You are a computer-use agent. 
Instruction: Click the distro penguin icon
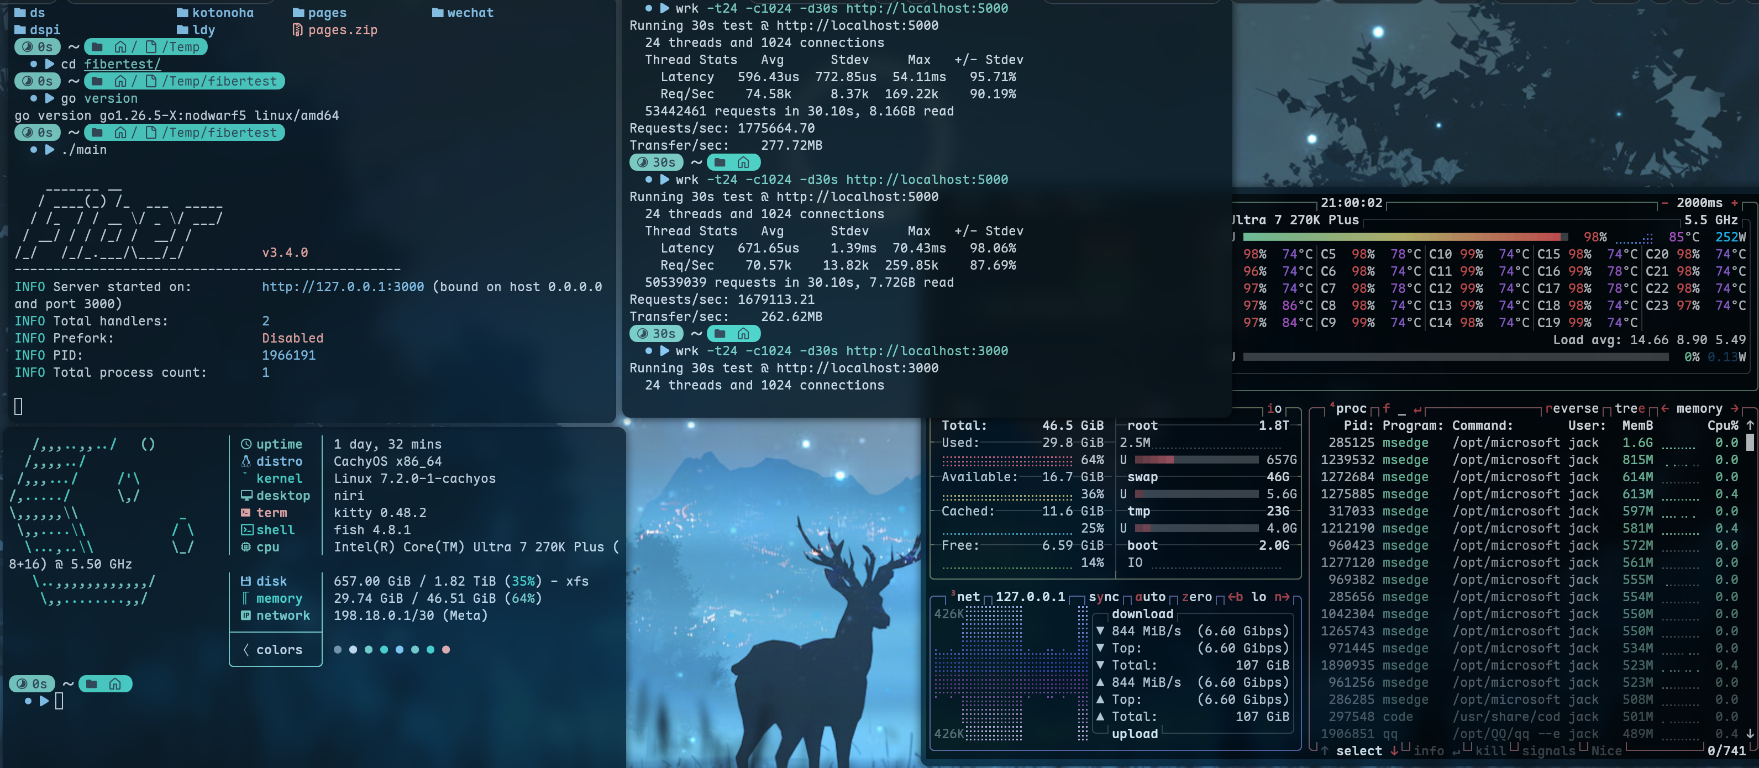[x=246, y=461]
